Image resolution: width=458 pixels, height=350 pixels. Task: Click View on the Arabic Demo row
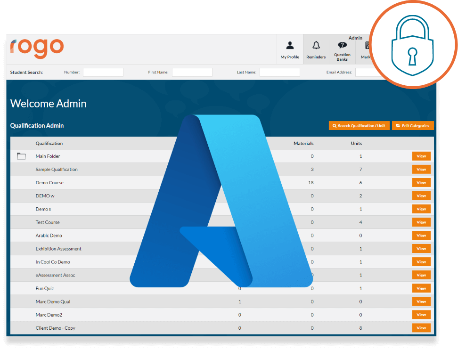(x=421, y=235)
